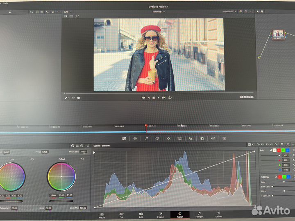Open the Tracker palette icon
Viewport: 295px width, 221px height.
coord(168,139)
